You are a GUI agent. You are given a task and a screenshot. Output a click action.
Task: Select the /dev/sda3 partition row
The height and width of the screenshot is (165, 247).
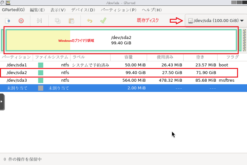pyautogui.click(x=124, y=80)
